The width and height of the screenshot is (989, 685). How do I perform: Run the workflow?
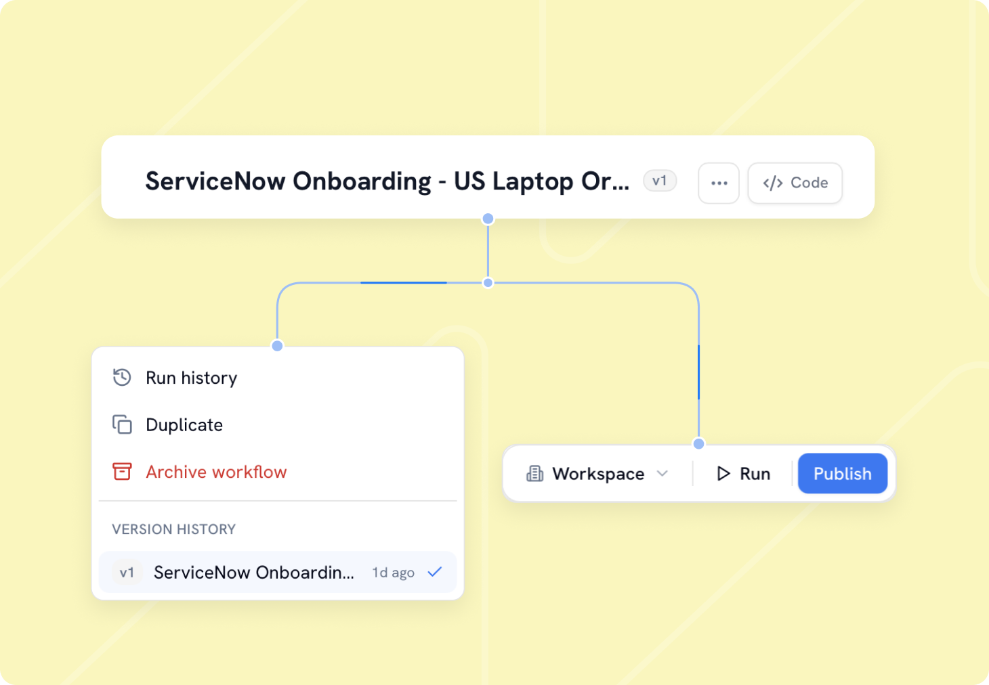click(x=743, y=474)
